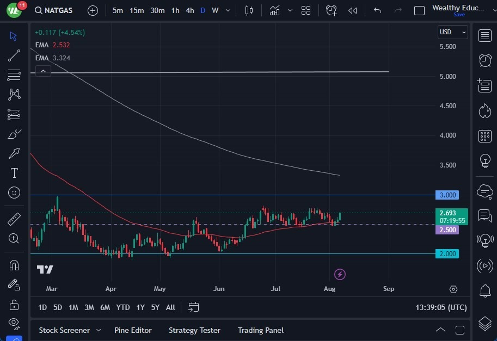Open the indicators menu in top toolbar
The width and height of the screenshot is (497, 341).
275,10
